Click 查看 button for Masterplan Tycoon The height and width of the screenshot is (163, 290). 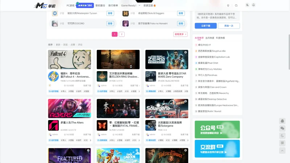[x=110, y=13]
